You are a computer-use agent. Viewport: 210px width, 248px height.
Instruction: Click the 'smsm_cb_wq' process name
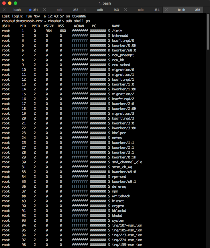tap(122, 167)
